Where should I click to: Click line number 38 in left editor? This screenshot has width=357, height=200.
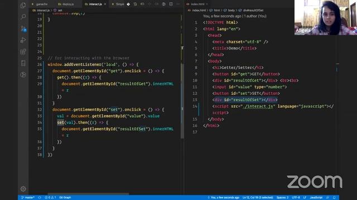(40, 154)
